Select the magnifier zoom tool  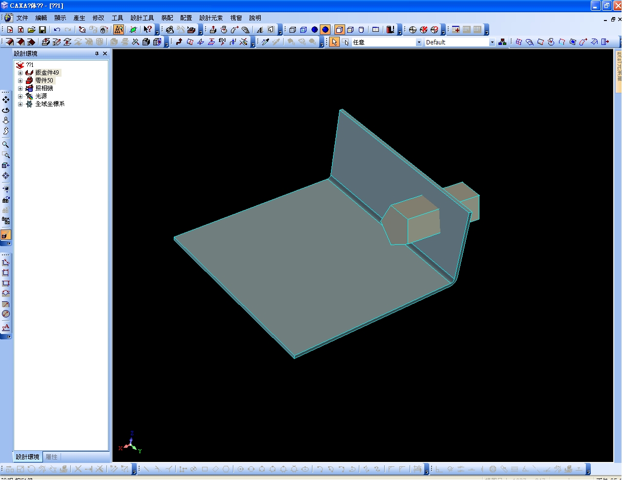click(6, 145)
